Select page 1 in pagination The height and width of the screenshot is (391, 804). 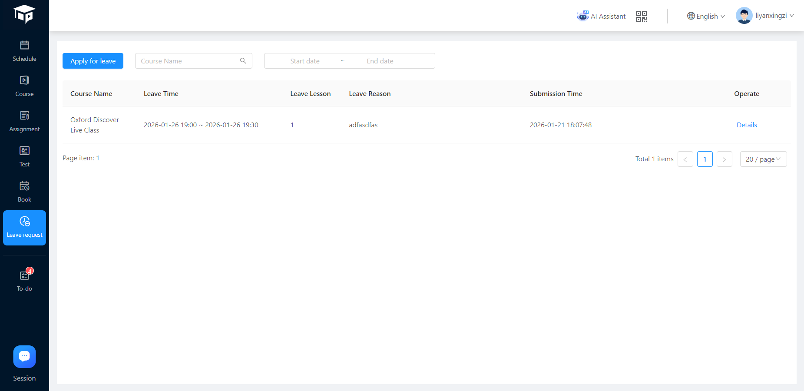[x=705, y=159]
